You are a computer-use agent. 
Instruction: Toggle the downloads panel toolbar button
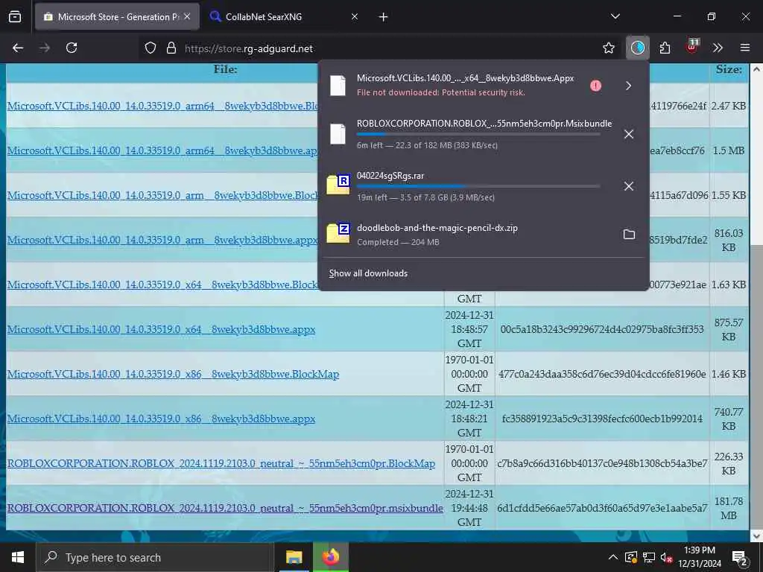(x=638, y=48)
